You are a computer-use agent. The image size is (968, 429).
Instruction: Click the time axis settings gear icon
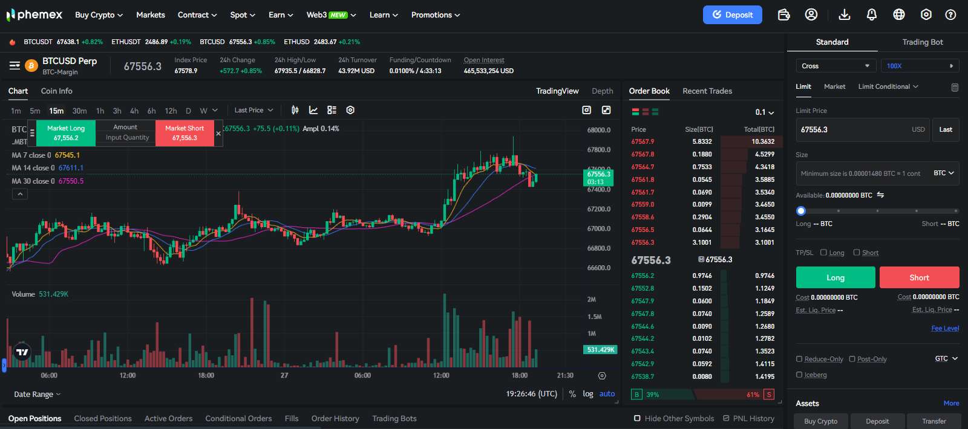pos(602,376)
